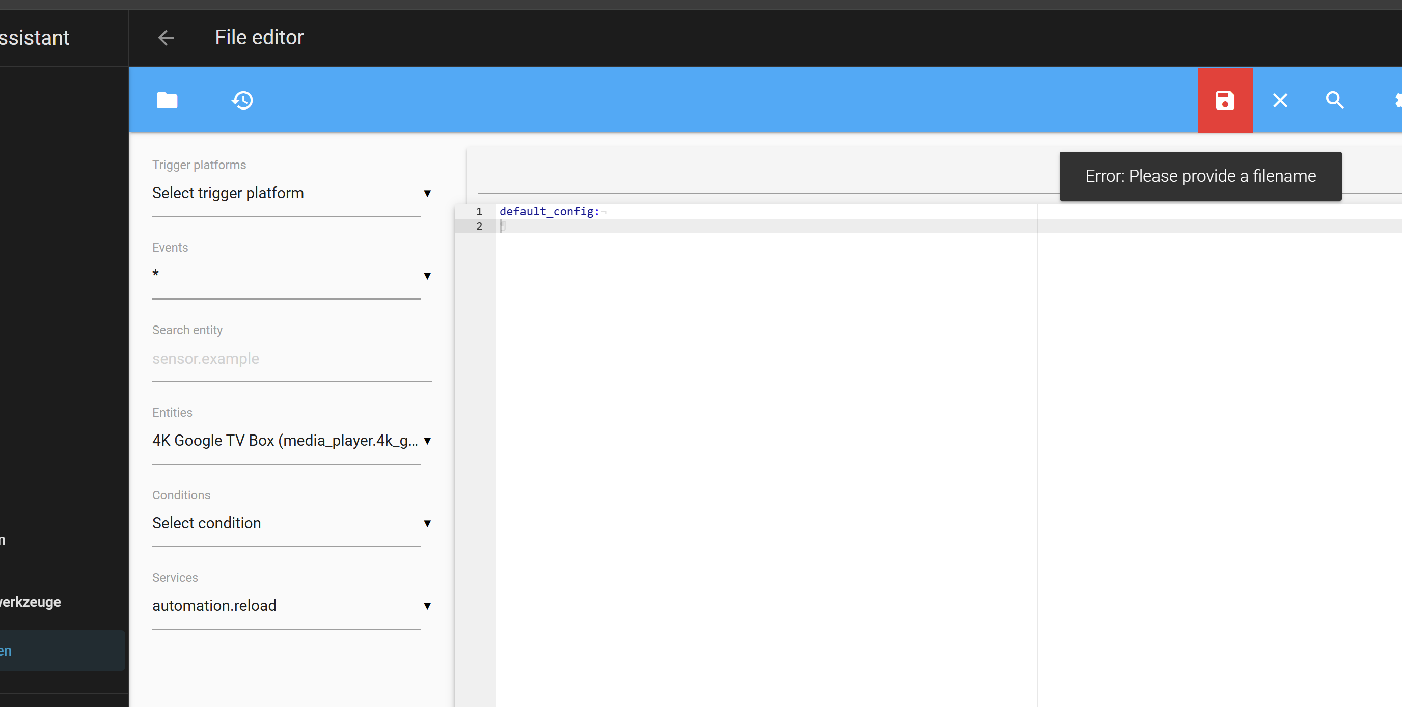Click the back arrow beside File editor
1402x707 pixels.
(166, 38)
